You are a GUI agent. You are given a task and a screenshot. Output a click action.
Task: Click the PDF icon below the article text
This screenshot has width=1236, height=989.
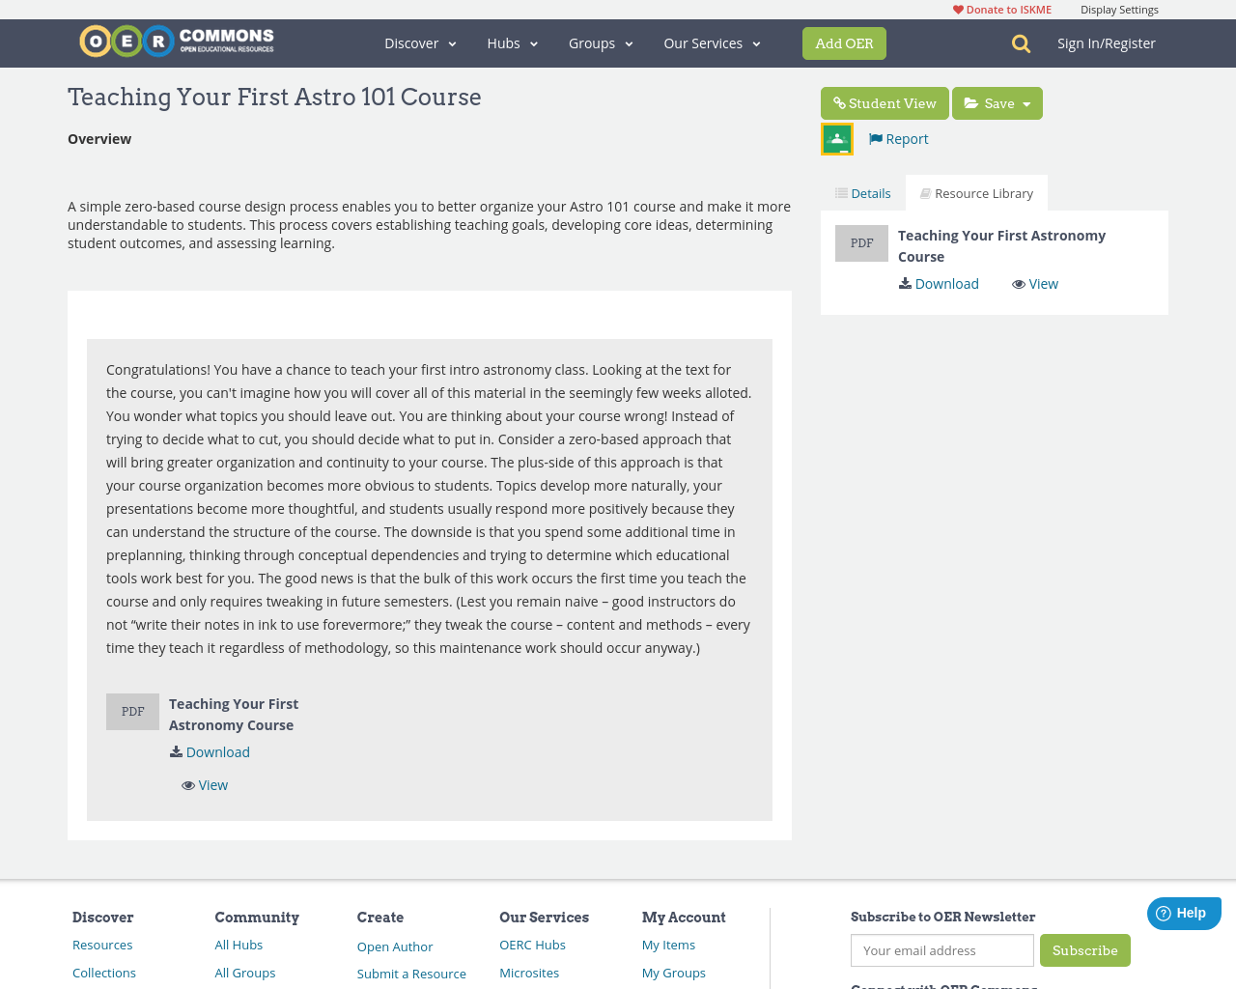tap(132, 712)
